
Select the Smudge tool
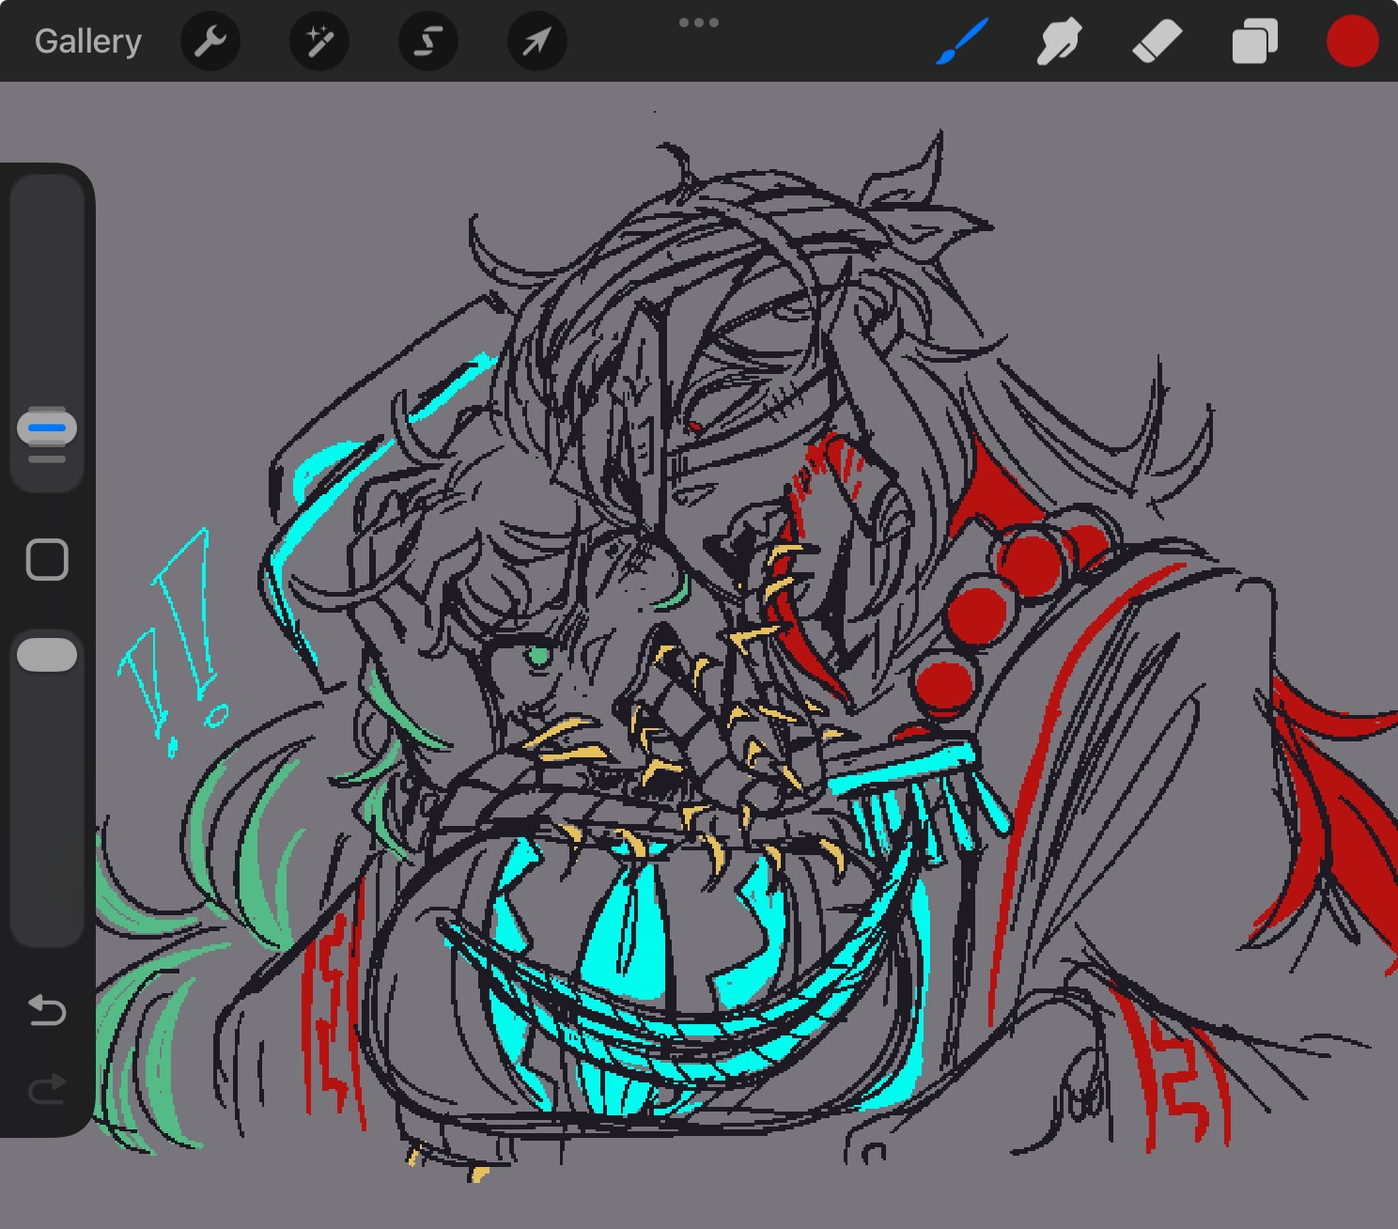click(1060, 41)
